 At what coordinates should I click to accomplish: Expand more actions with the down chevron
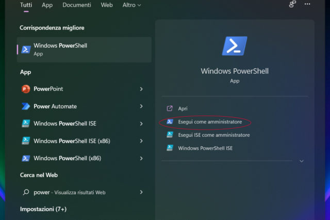point(302,161)
